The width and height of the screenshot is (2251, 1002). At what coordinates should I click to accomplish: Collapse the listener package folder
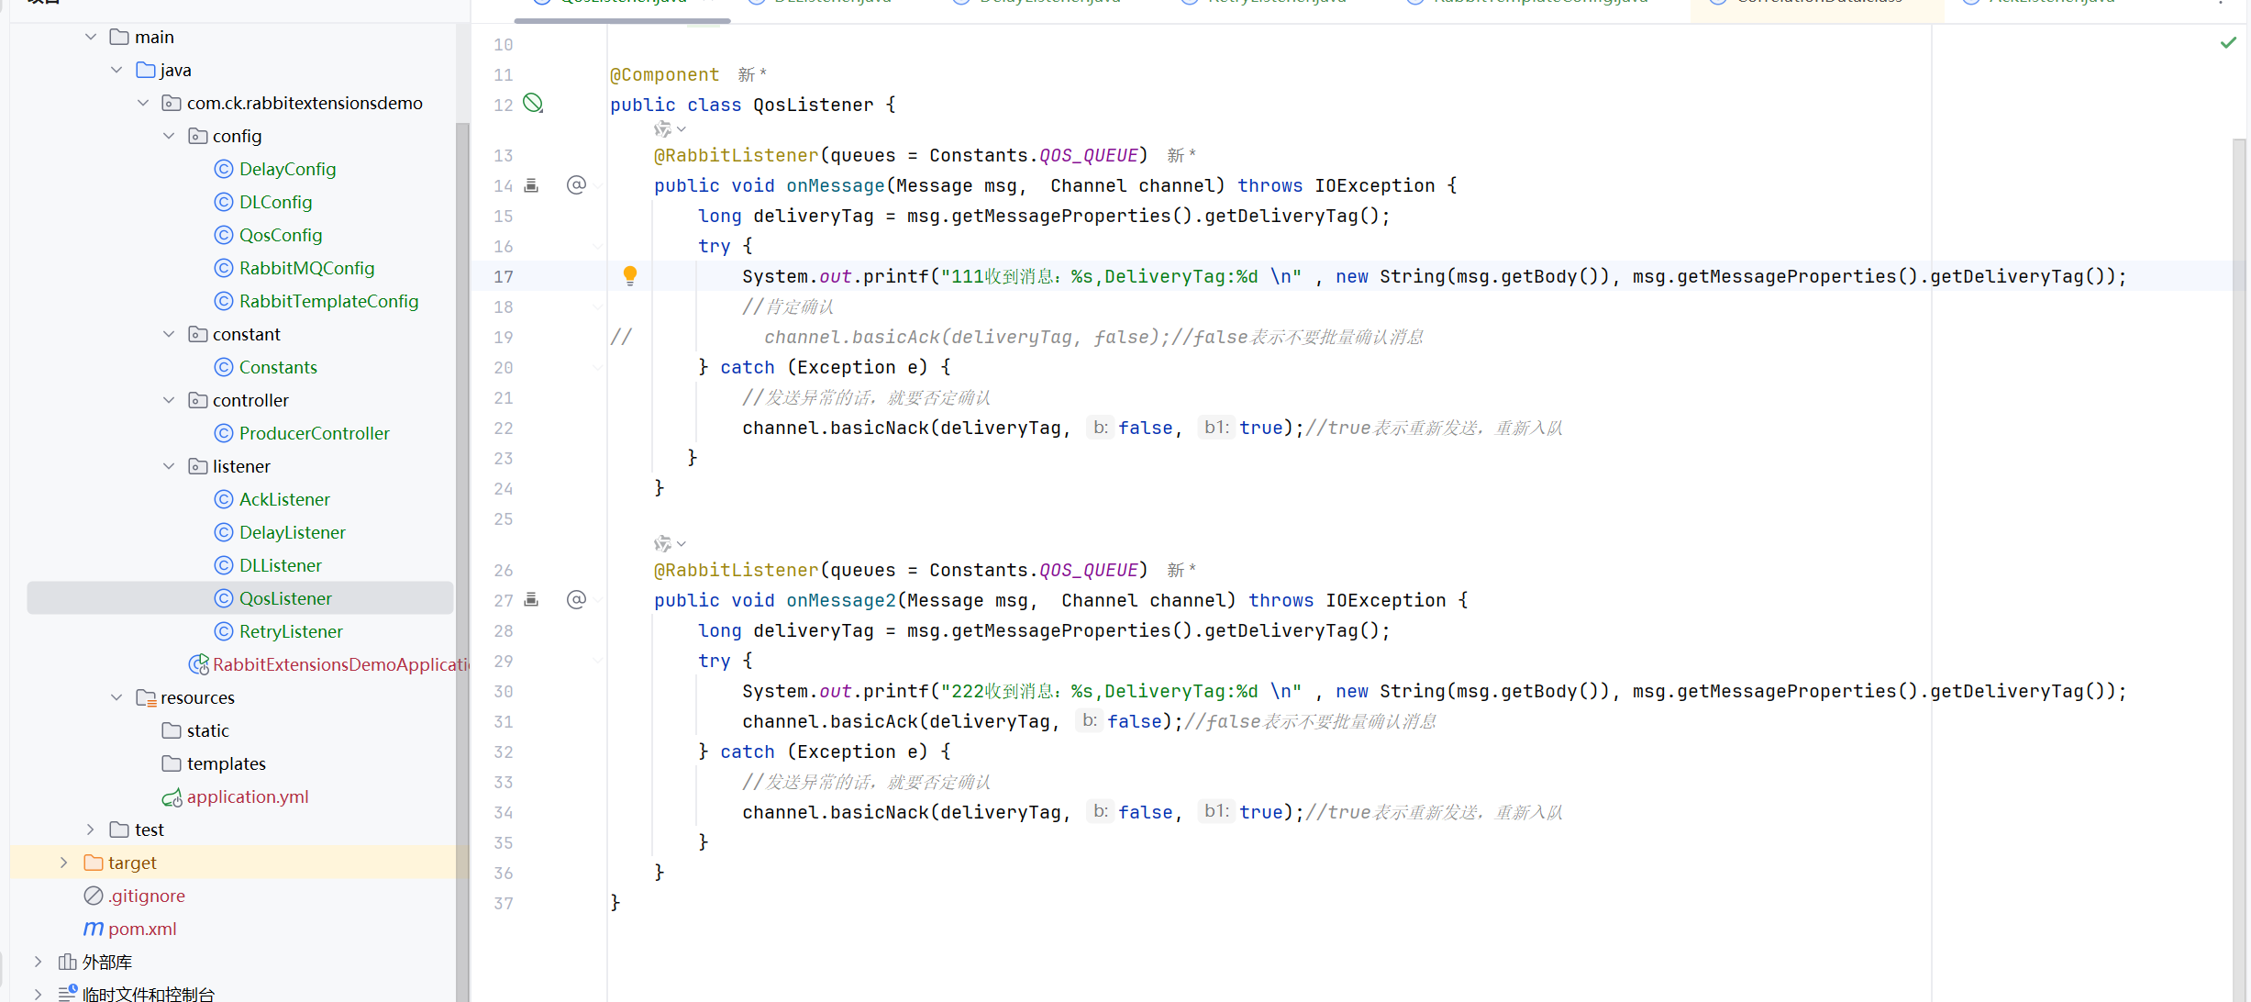click(169, 466)
